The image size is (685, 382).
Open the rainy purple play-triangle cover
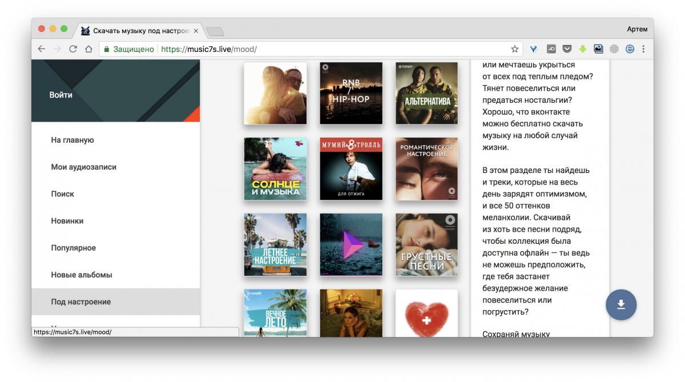coord(351,245)
